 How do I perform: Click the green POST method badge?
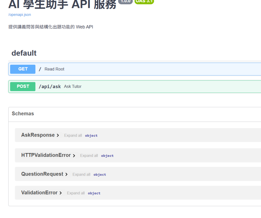(23, 87)
